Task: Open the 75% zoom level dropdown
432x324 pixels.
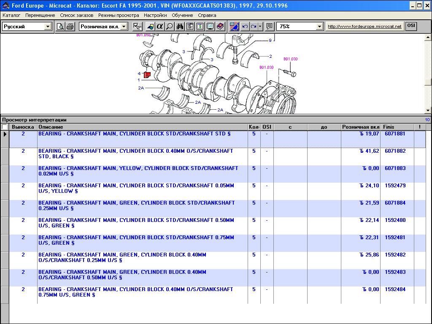Action: coord(319,27)
